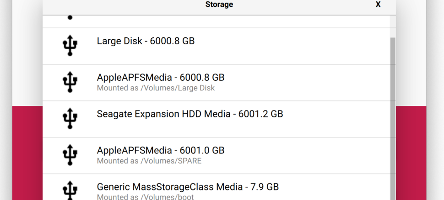Click USB icon for AppleAPFSMedia 6000.8 GB
The height and width of the screenshot is (200, 444).
(x=70, y=82)
